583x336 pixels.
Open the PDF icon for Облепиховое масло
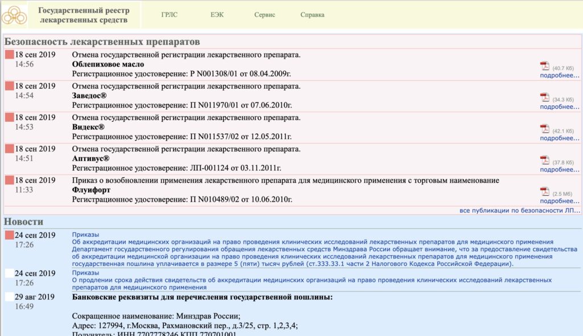545,66
